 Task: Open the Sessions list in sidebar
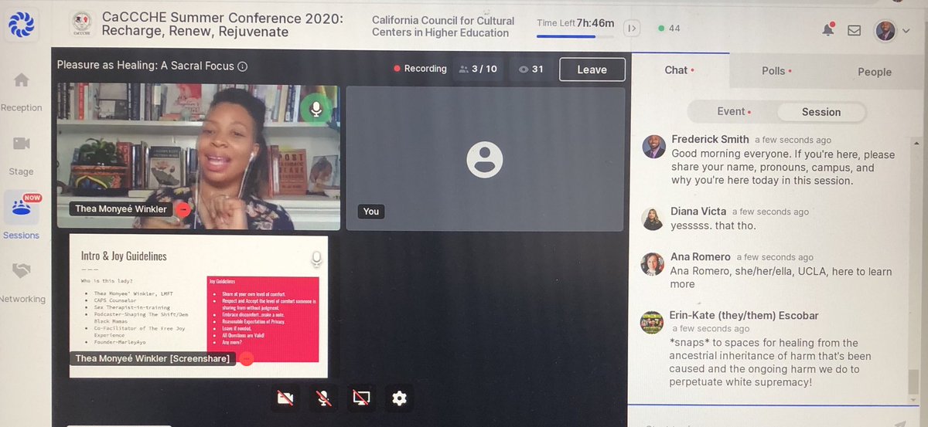pyautogui.click(x=22, y=218)
